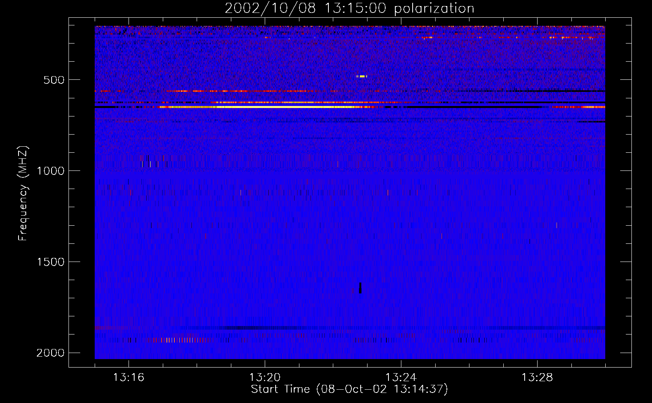Click the 13:16 time tick label
The width and height of the screenshot is (652, 403).
[129, 378]
